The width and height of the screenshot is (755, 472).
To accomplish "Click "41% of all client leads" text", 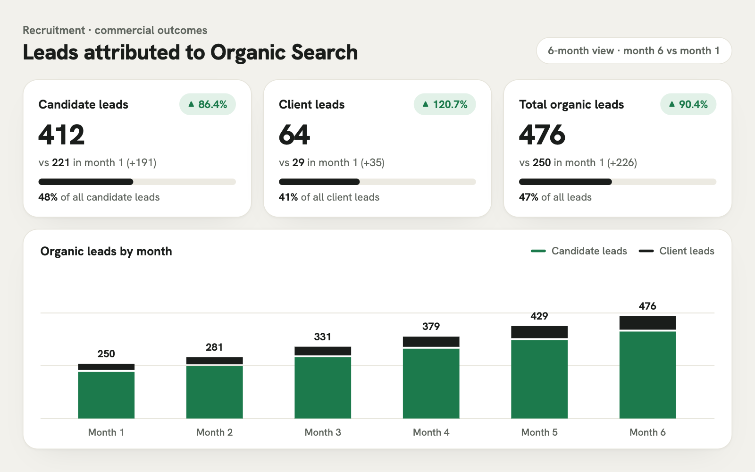I will [x=329, y=197].
